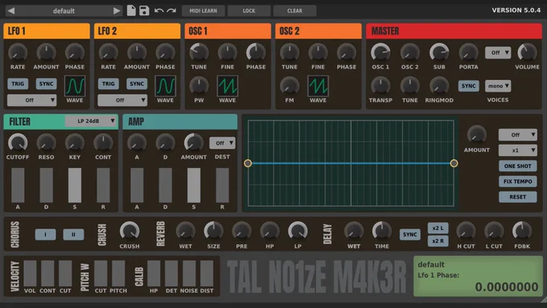Image resolution: width=547 pixels, height=308 pixels.
Task: Click the OSC 2 FM knob
Action: pos(290,86)
